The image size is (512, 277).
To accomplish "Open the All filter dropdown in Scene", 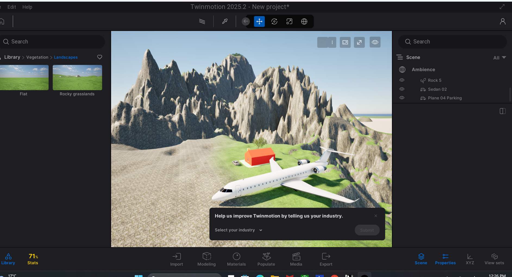I will coord(500,58).
